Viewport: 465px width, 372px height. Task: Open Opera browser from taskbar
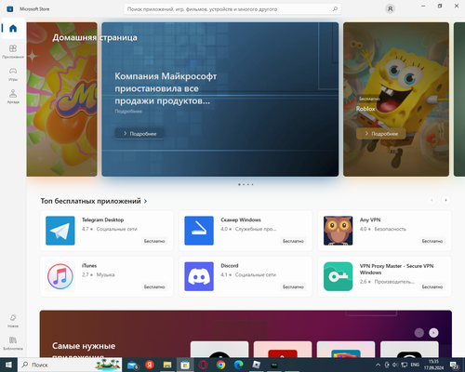pyautogui.click(x=203, y=365)
